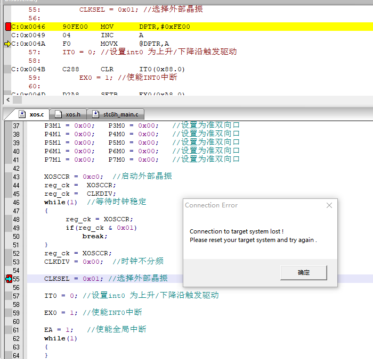Close the Connection Error dialog
The height and width of the screenshot is (359, 373).
coord(329,205)
